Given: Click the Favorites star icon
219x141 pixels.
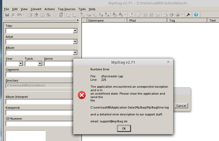Looking at the screenshot, I should tap(55, 14).
